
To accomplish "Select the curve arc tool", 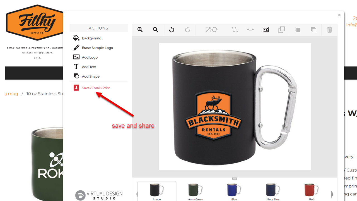I will pyautogui.click(x=250, y=30).
